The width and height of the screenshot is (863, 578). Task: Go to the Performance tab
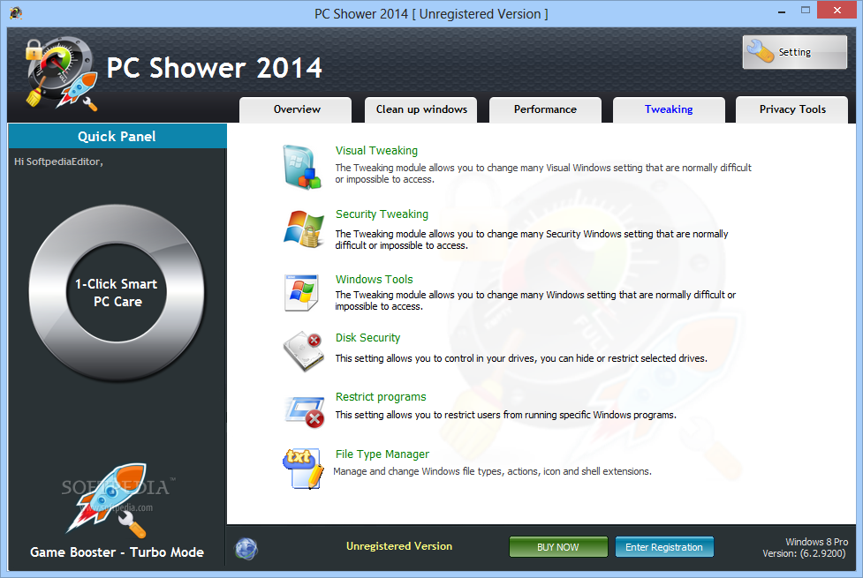pyautogui.click(x=545, y=109)
